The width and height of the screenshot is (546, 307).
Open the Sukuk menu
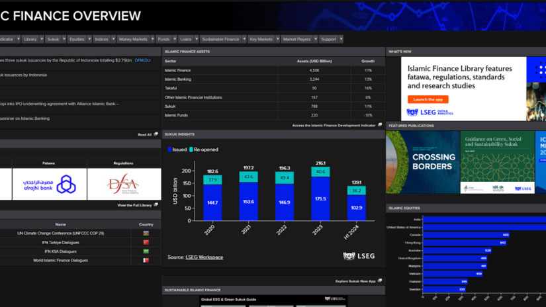tap(54, 39)
